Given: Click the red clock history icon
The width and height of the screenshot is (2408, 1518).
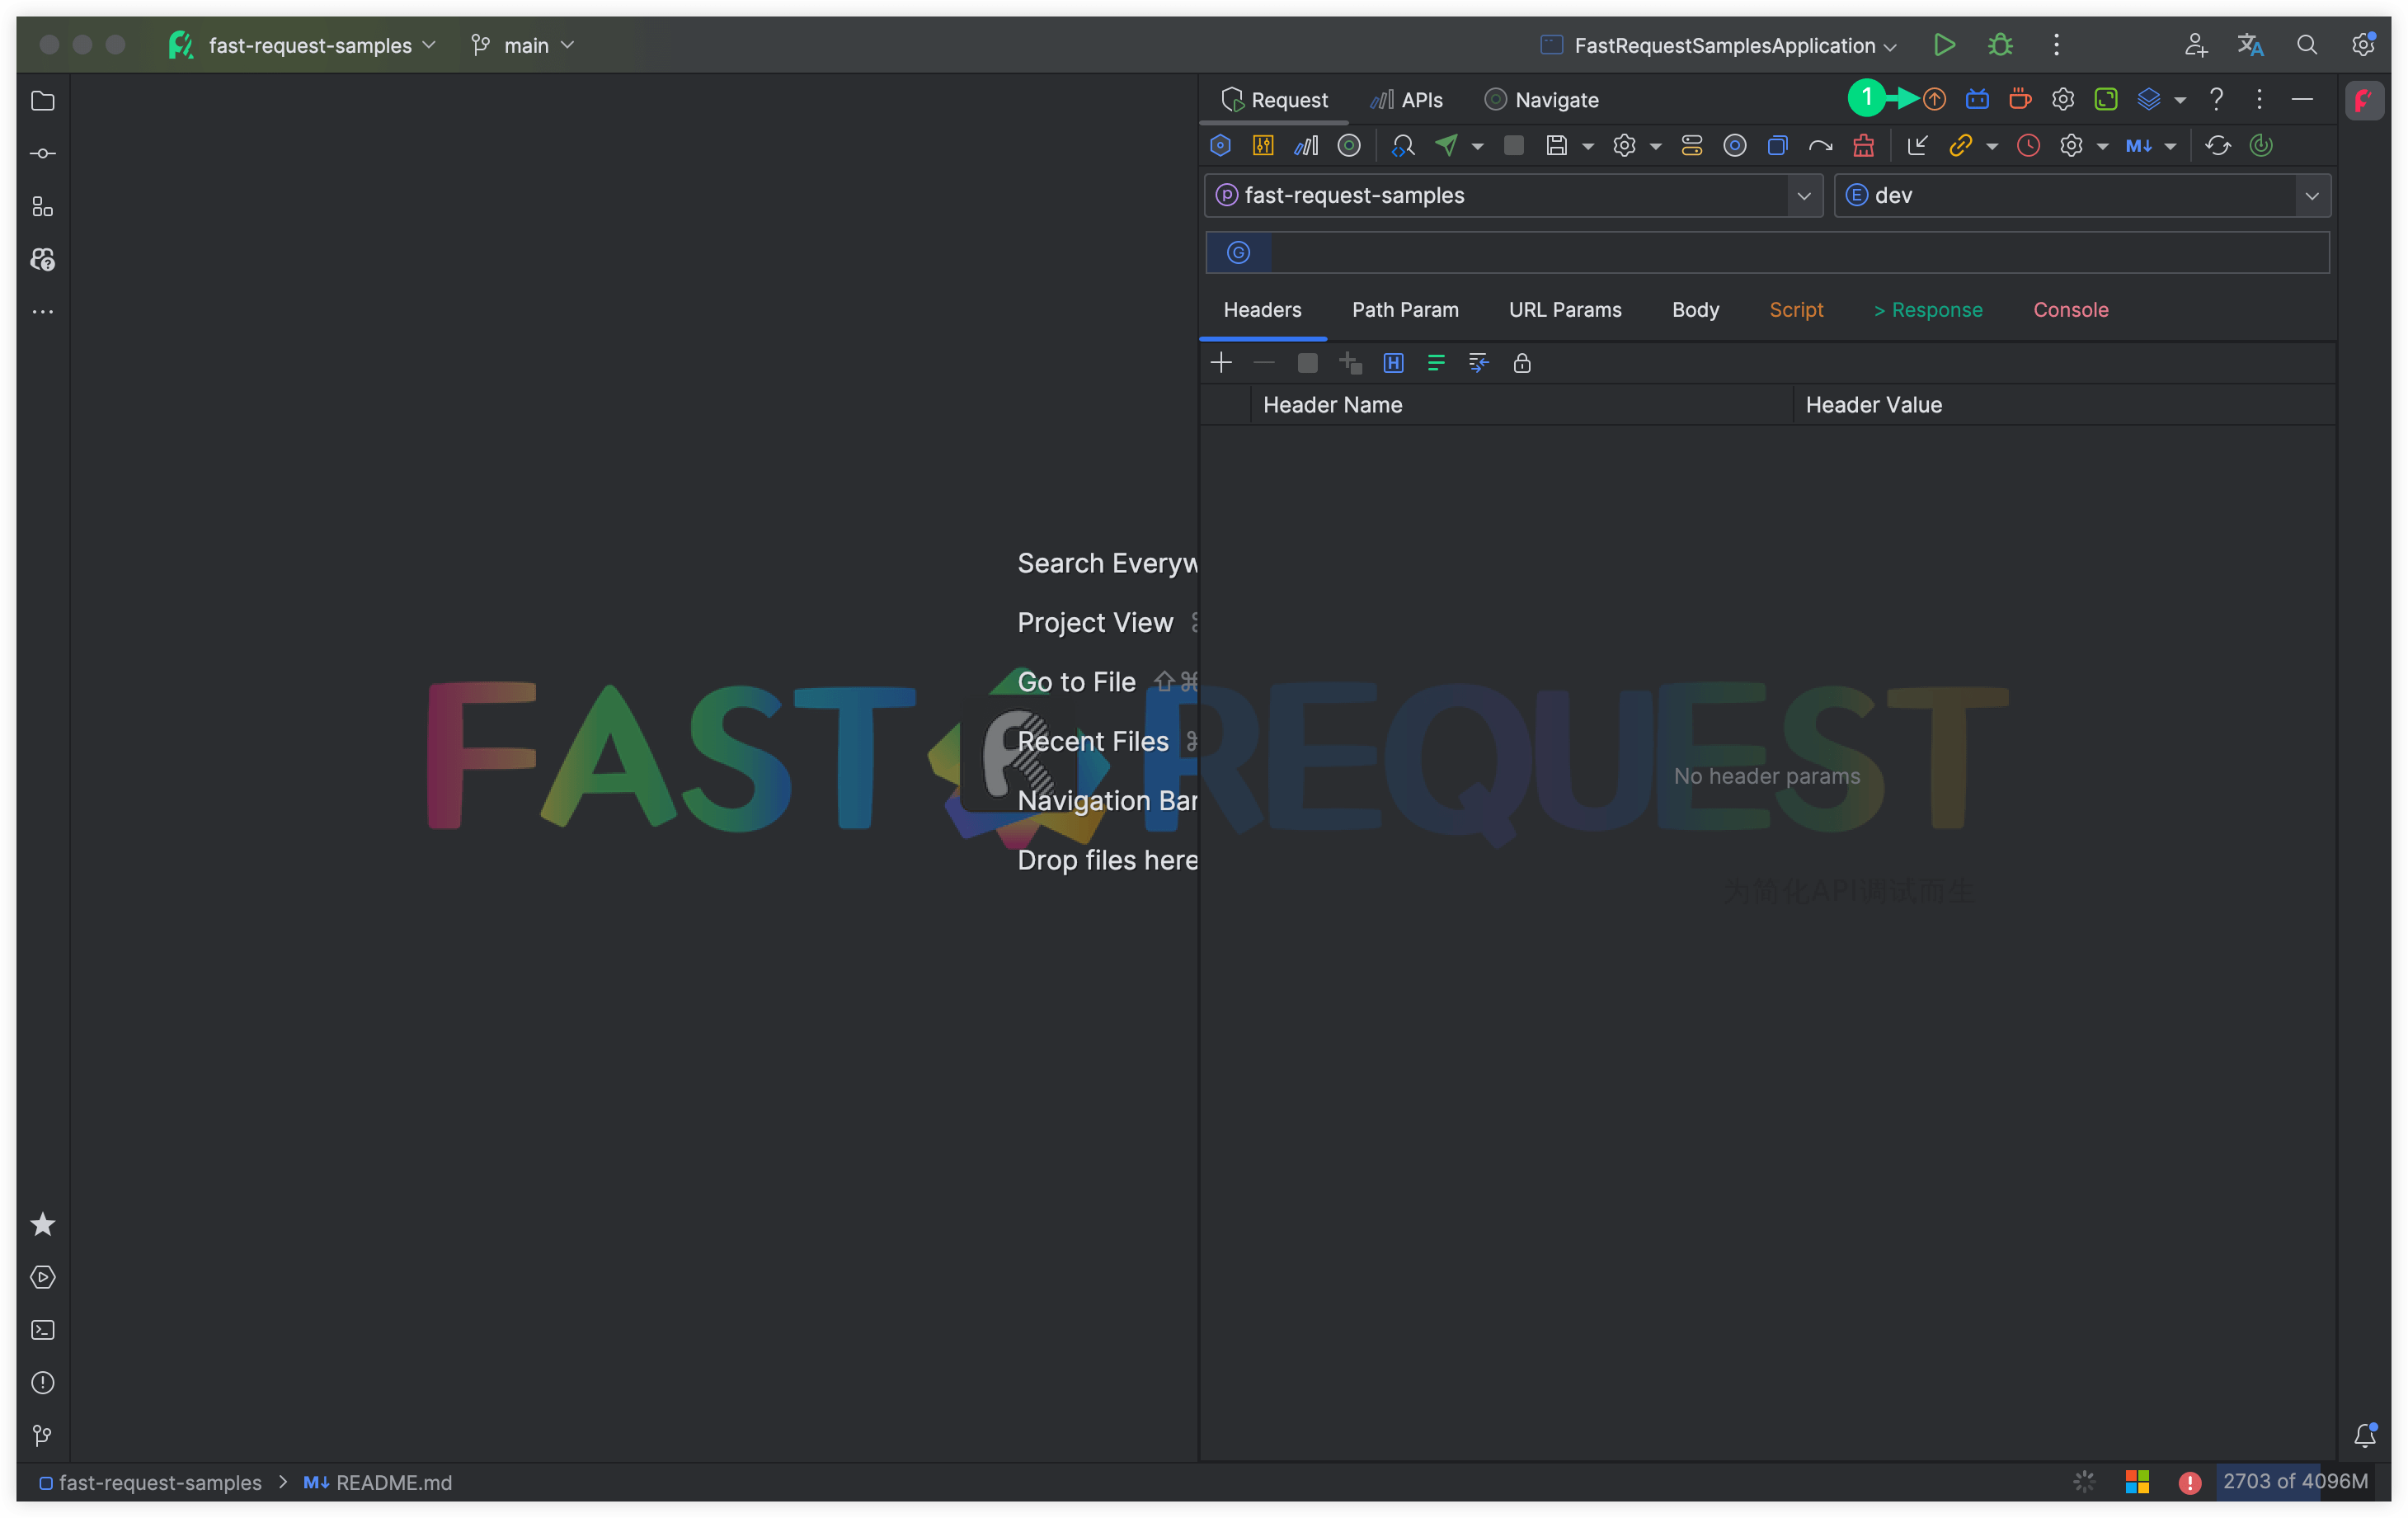Looking at the screenshot, I should (x=2028, y=146).
